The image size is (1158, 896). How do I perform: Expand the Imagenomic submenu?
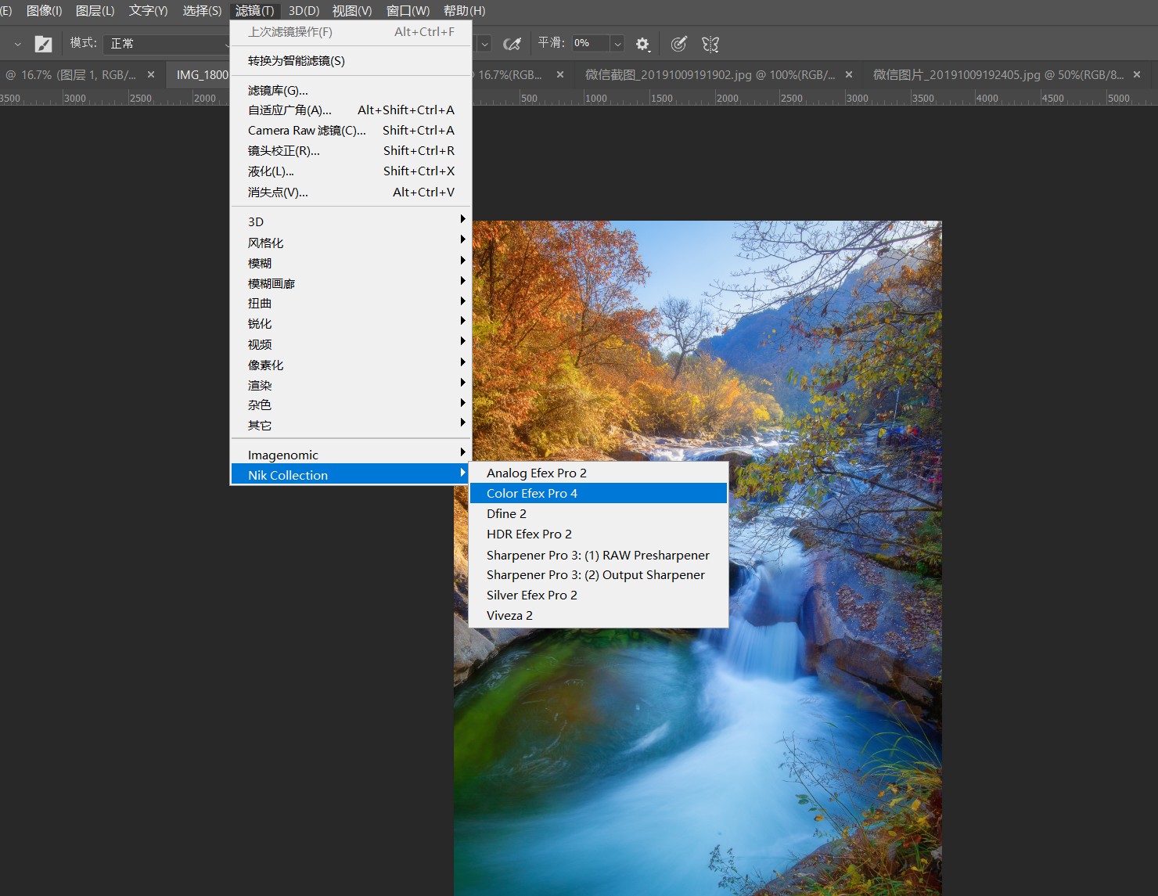point(351,455)
